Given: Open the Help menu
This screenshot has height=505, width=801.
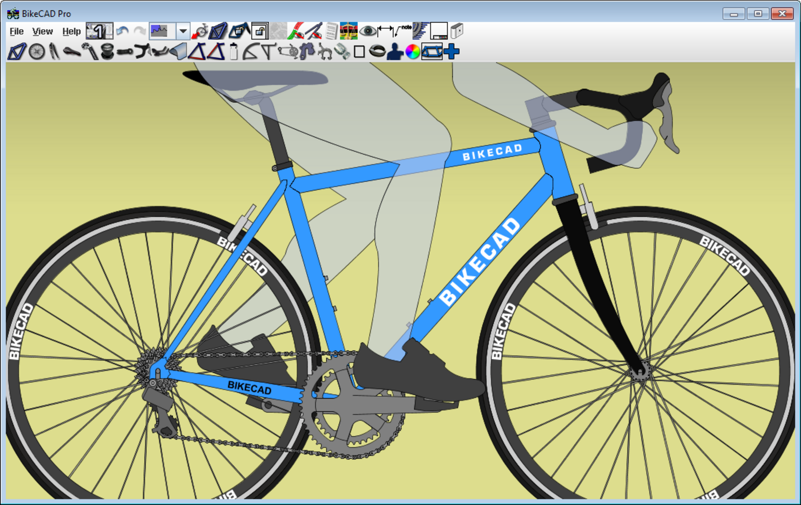Looking at the screenshot, I should [71, 31].
